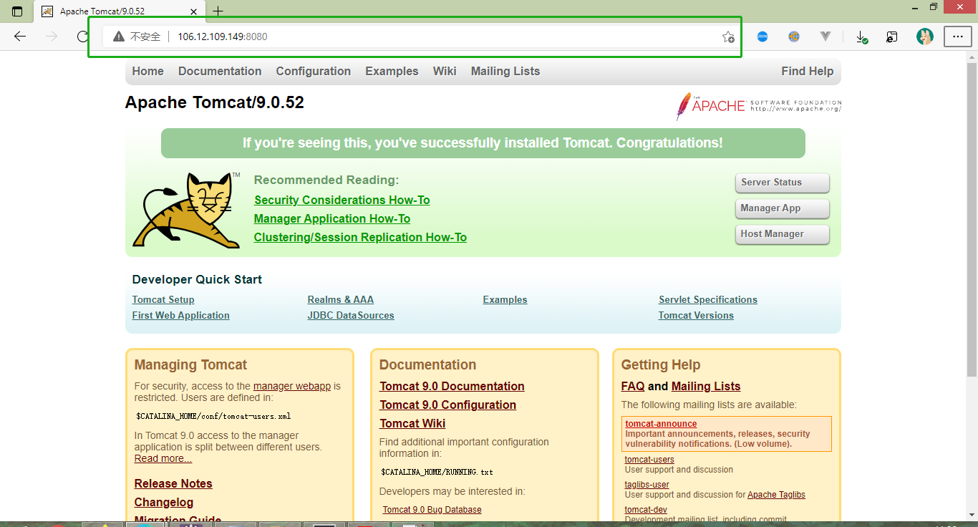Screen dimensions: 978x527
Task: Open the FAQ link
Action: [x=633, y=387]
